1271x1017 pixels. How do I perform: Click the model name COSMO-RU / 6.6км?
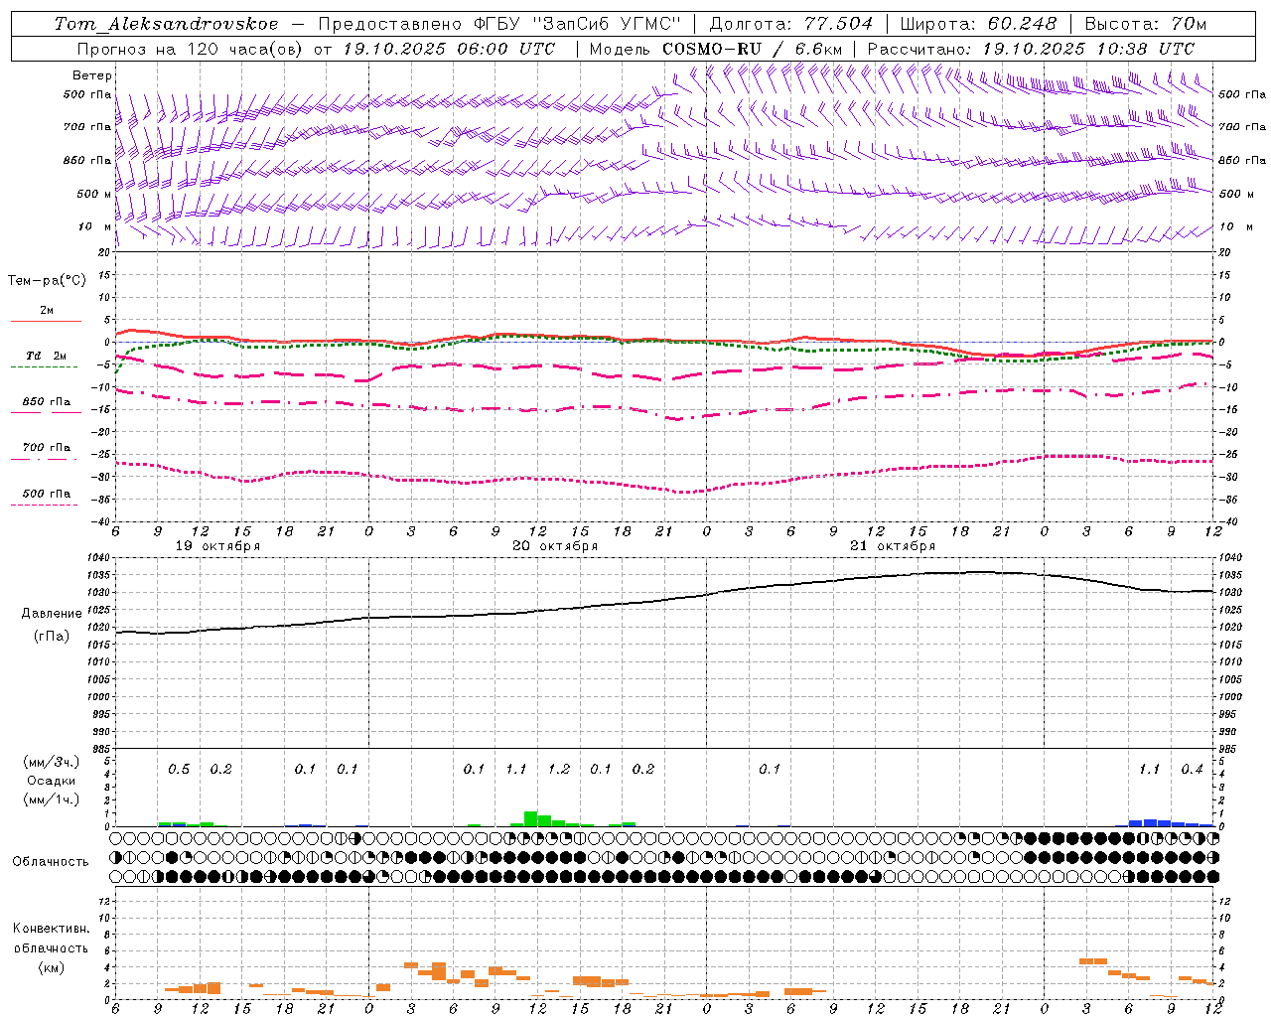coord(753,49)
